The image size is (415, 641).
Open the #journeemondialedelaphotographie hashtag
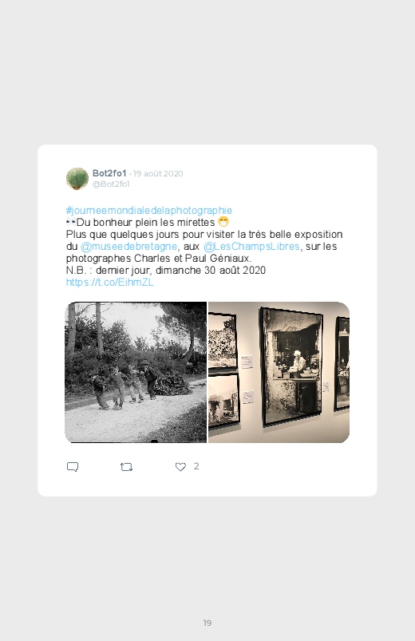click(x=148, y=211)
